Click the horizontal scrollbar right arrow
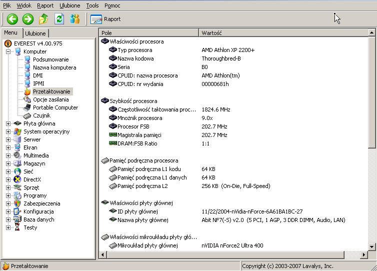The height and width of the screenshot is (271, 377). tap(364, 254)
